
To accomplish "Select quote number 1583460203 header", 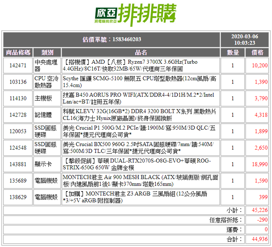I will point(111,40).
